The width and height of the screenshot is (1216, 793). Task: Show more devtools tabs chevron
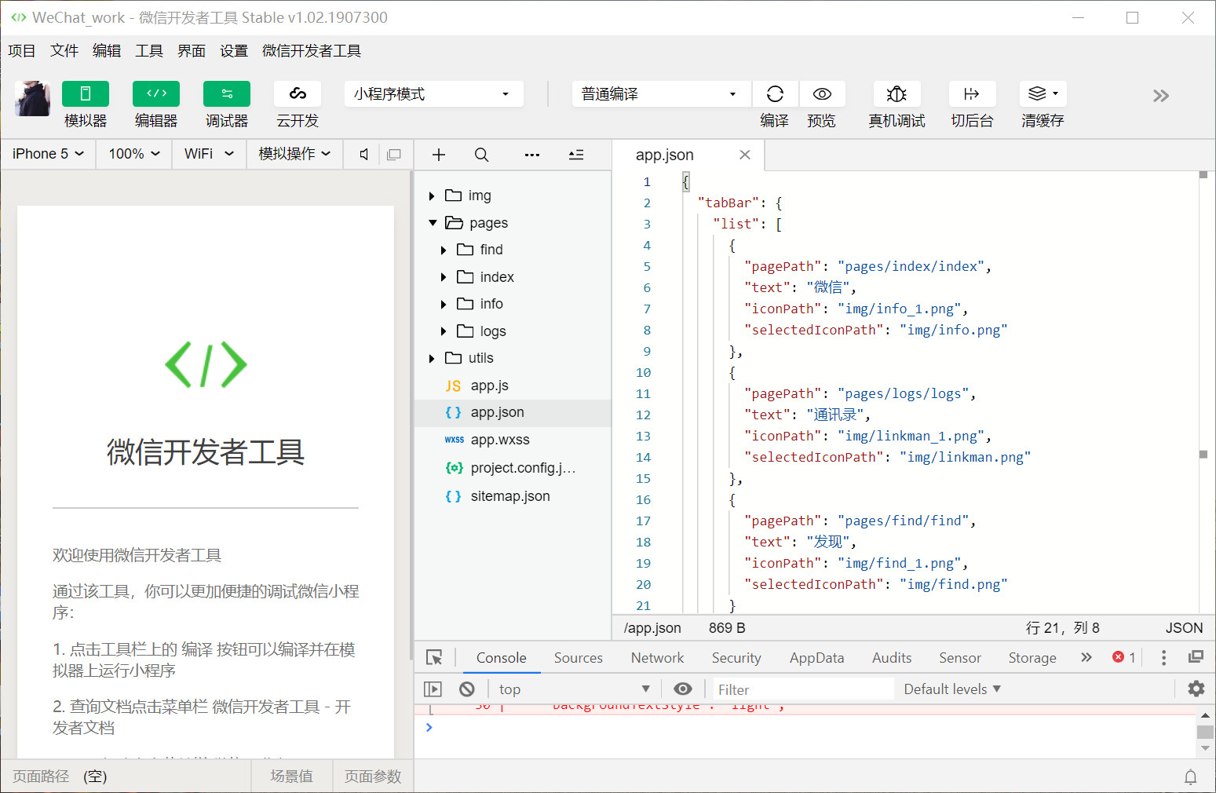click(1086, 657)
